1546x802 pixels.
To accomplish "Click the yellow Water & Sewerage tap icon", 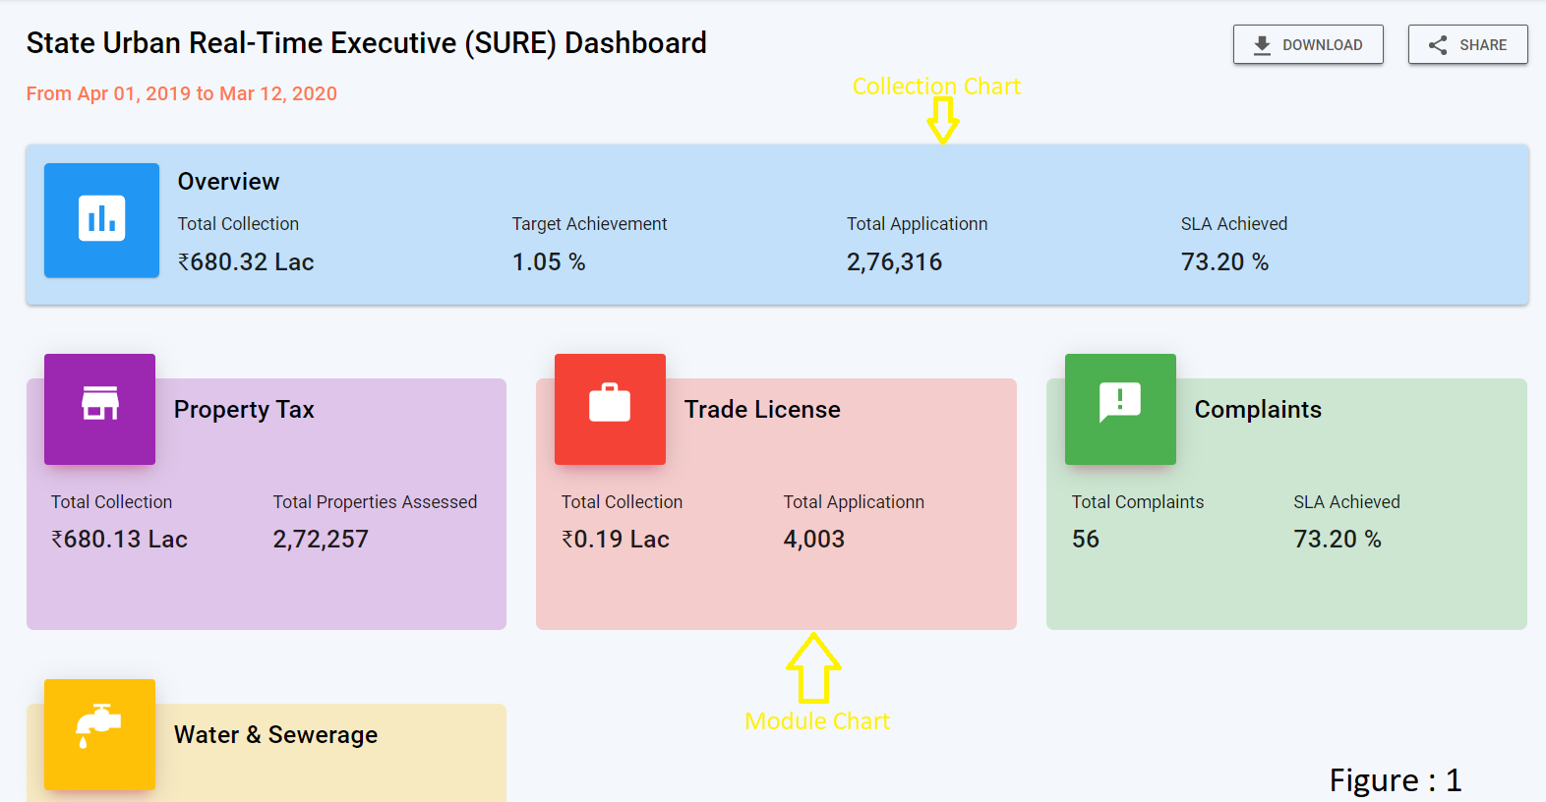I will pos(99,728).
